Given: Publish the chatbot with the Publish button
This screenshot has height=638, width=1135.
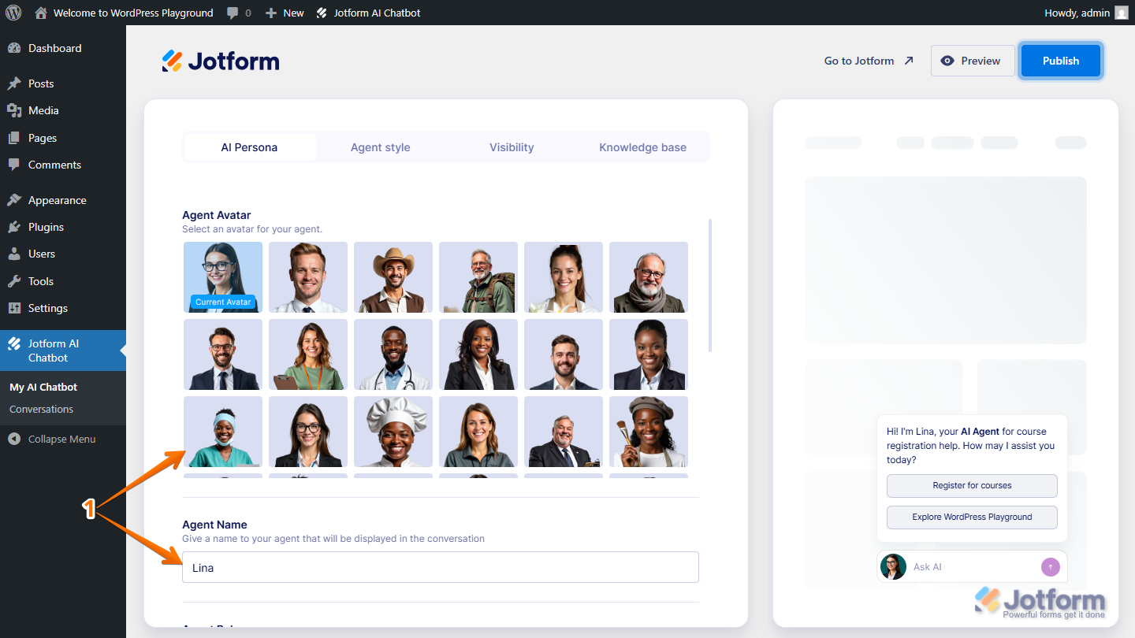Looking at the screenshot, I should (x=1061, y=61).
